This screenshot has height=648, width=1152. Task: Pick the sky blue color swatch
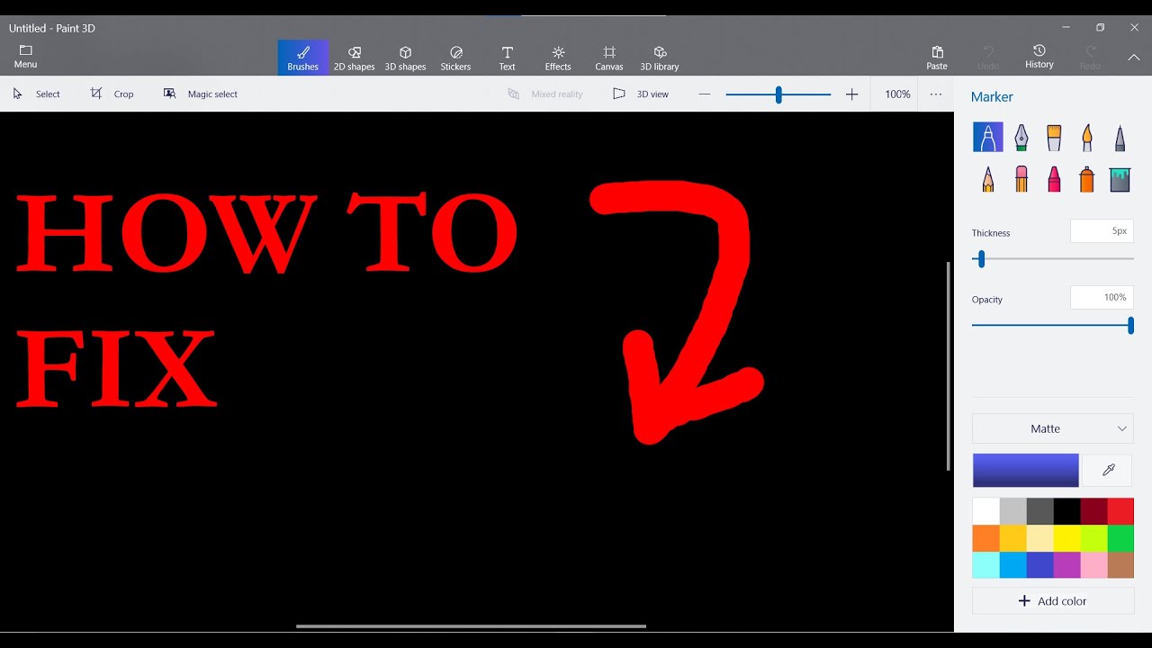(1012, 565)
